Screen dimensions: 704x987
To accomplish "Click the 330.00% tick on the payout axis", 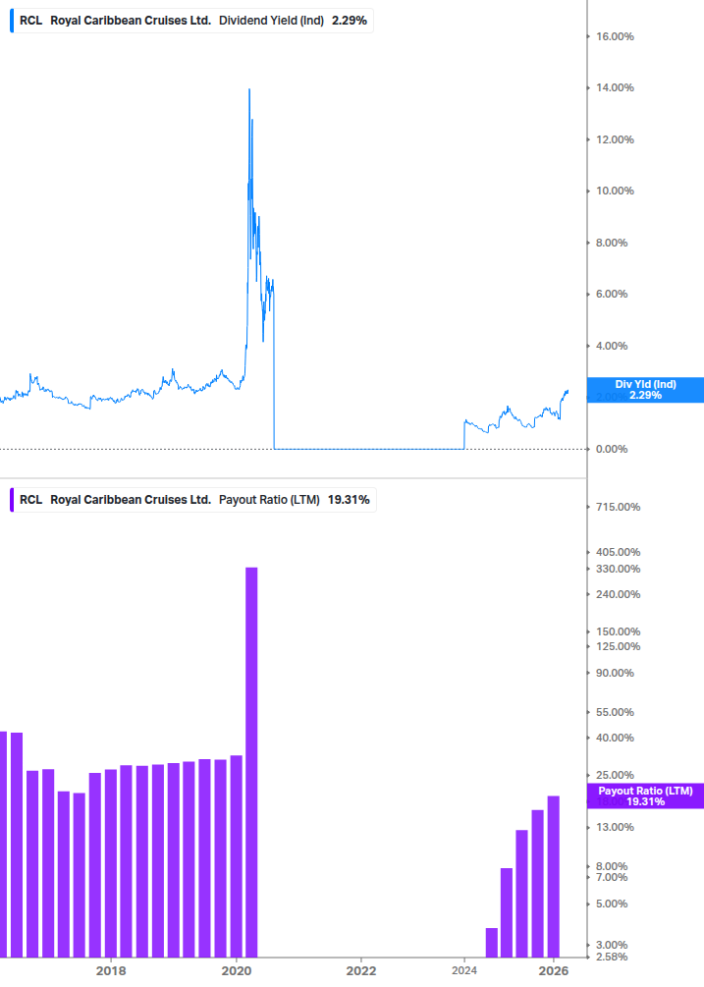I will (618, 569).
